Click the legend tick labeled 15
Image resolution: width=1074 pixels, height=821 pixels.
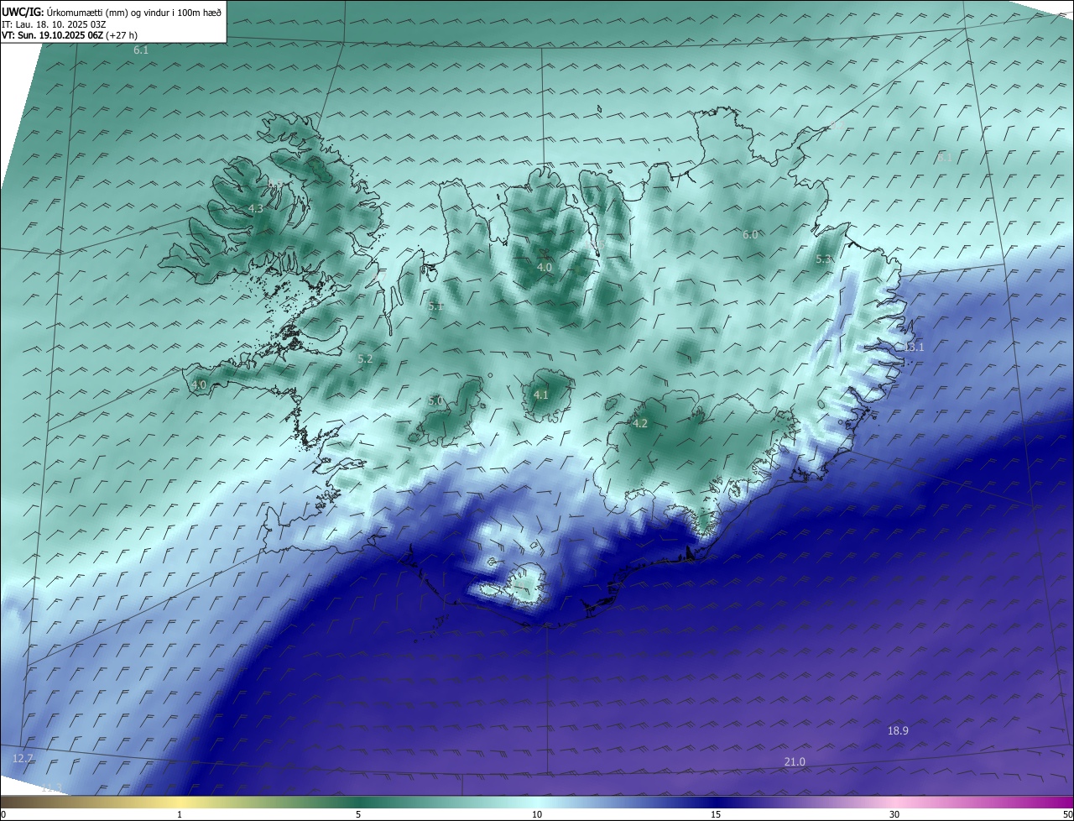pyautogui.click(x=716, y=814)
